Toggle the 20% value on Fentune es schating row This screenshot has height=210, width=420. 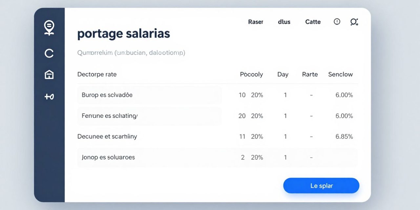click(x=257, y=116)
